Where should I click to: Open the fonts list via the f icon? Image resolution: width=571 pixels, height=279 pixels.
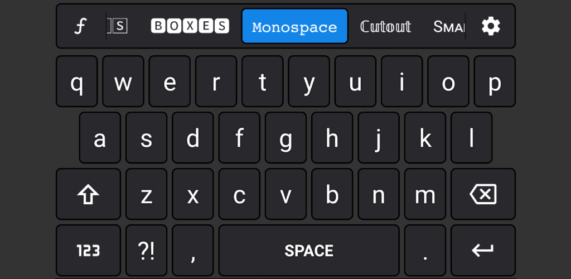click(x=80, y=26)
